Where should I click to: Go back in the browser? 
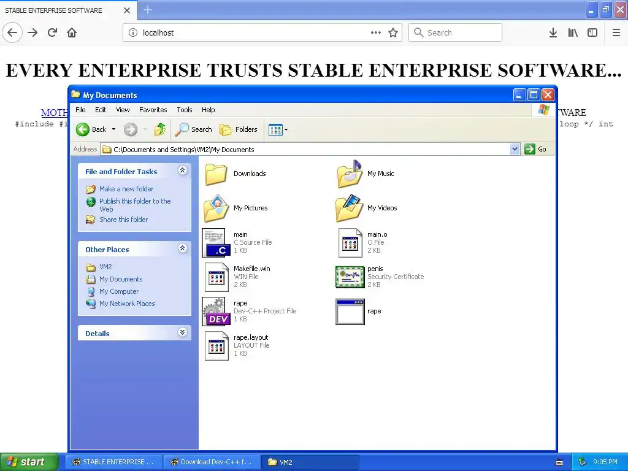click(x=12, y=33)
